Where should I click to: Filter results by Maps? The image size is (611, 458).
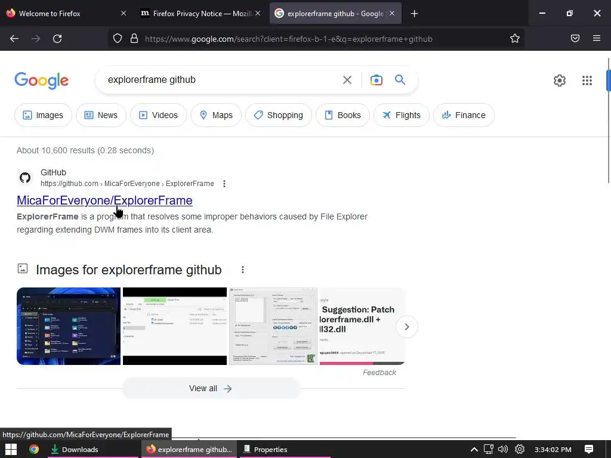216,115
